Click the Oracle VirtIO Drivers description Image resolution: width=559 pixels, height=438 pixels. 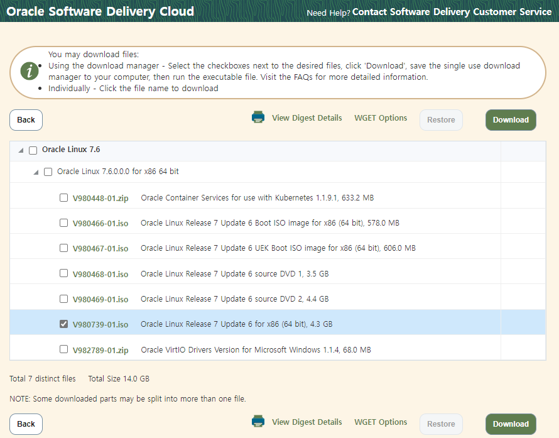click(256, 350)
